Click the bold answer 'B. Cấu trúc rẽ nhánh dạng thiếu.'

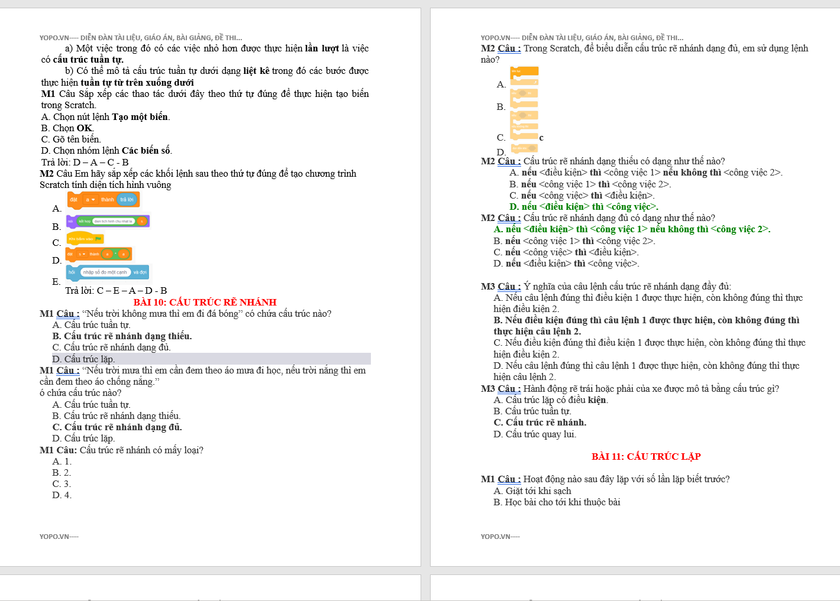(x=122, y=336)
